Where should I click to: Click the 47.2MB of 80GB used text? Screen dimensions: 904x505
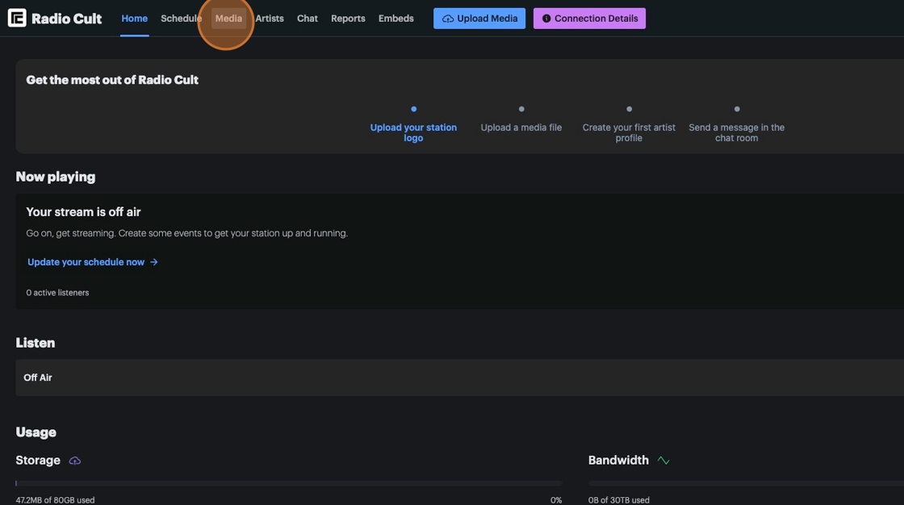coord(55,500)
